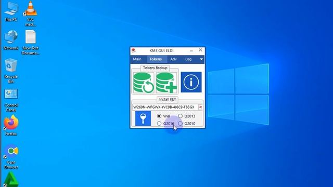333x187 pixels.
Task: Select the O2010 radio button
Action: tap(181, 124)
